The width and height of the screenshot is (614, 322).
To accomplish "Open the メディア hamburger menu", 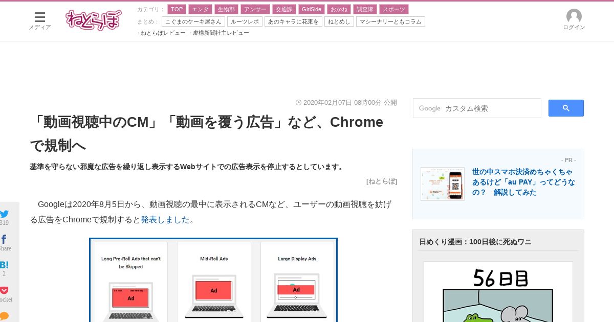I will point(40,20).
